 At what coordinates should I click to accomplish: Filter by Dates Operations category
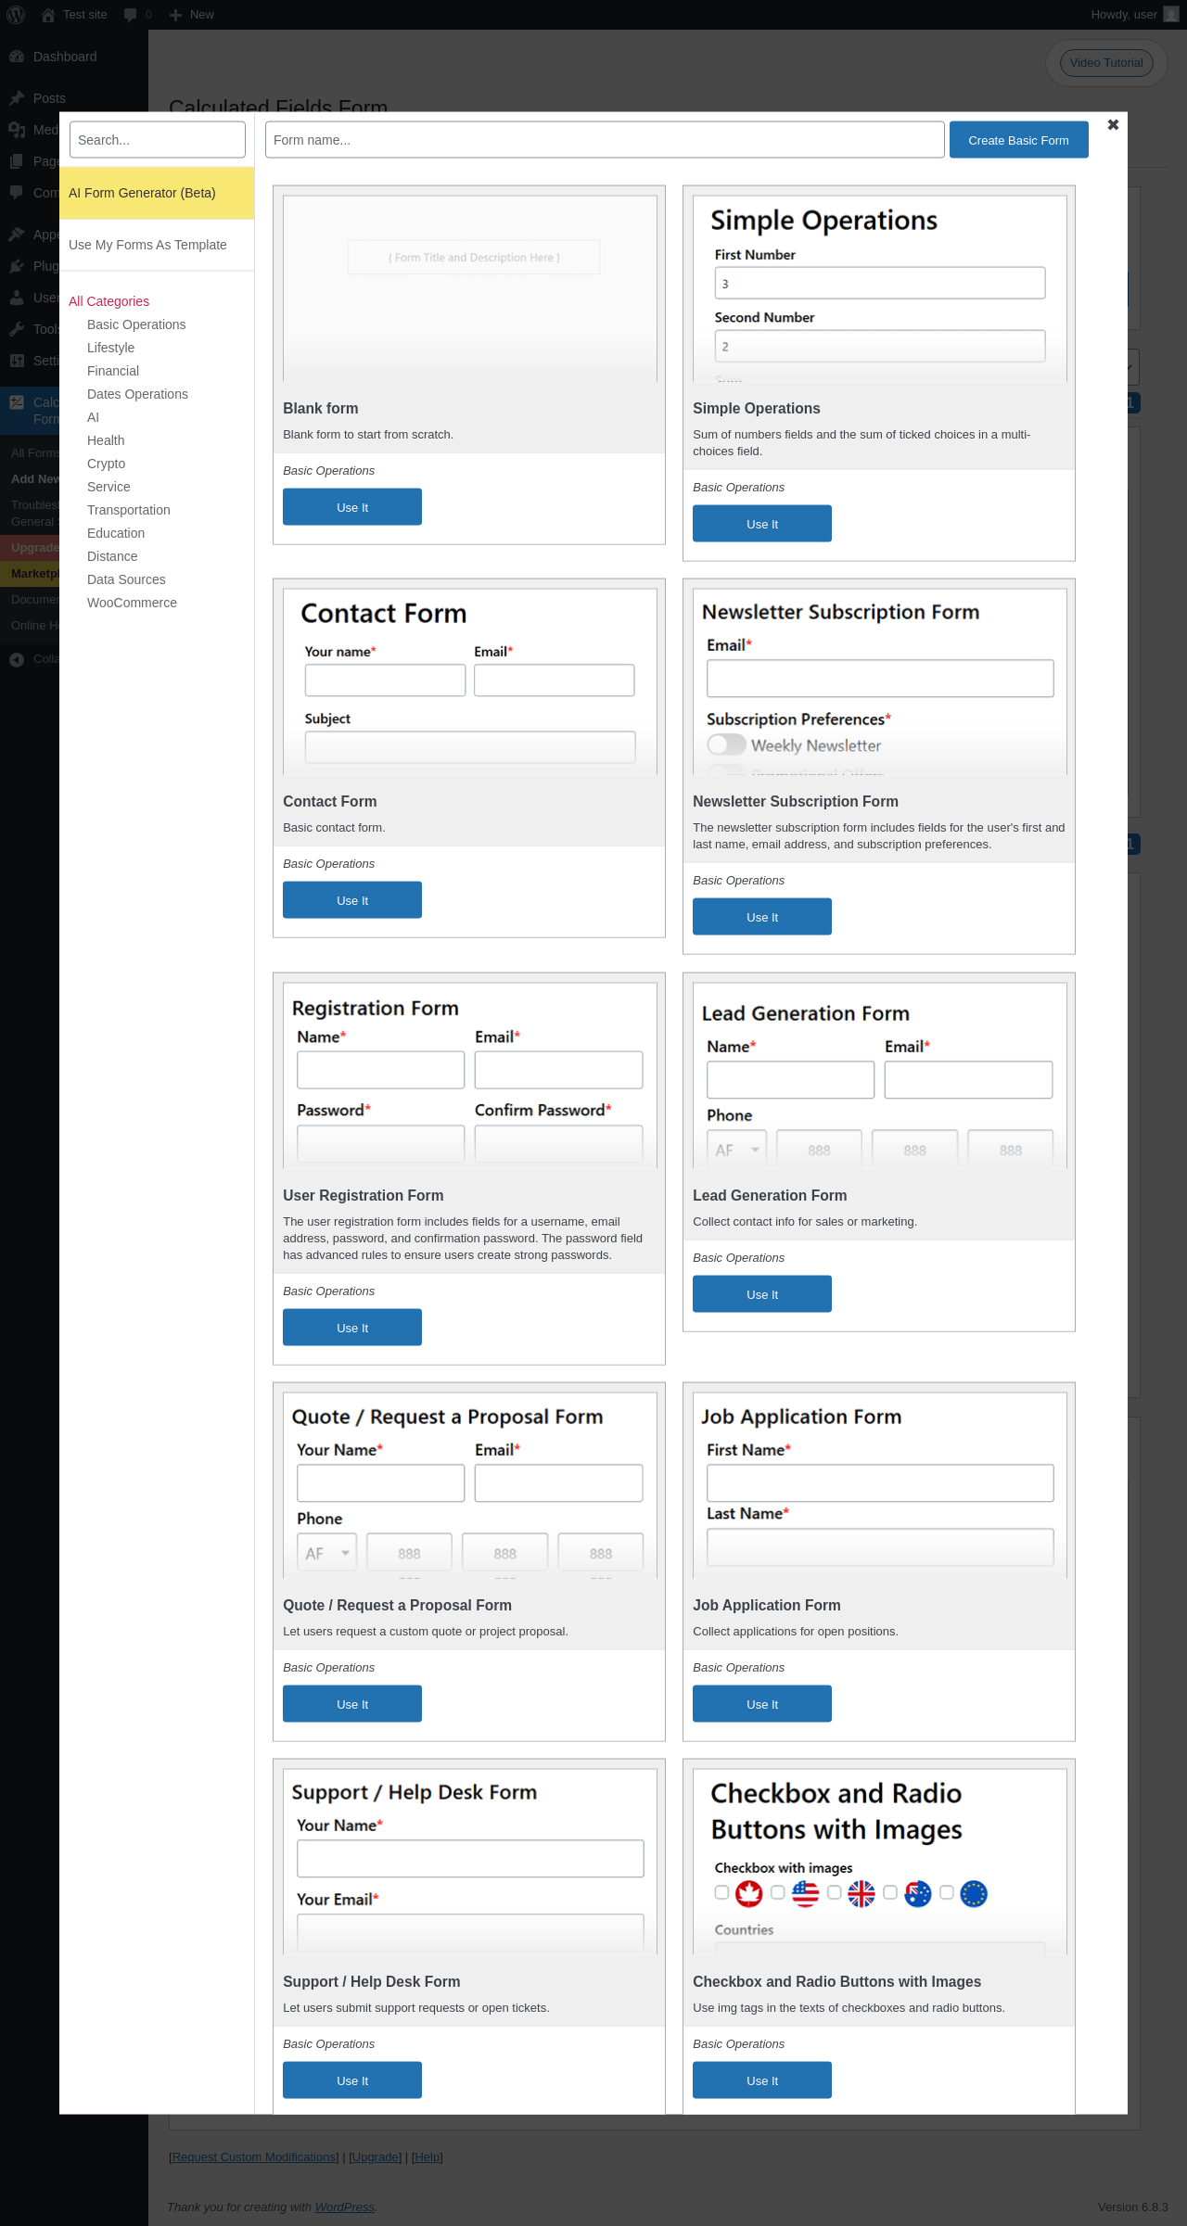(x=137, y=394)
